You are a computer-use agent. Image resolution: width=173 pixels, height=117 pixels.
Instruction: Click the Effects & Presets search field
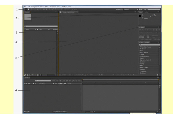tap(149, 44)
